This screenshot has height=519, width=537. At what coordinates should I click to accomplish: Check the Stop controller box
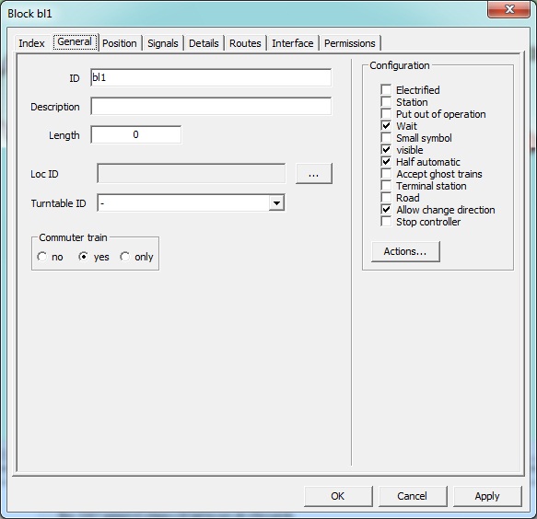point(386,222)
